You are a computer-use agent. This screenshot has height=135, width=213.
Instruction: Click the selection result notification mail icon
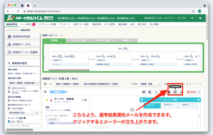(175, 92)
